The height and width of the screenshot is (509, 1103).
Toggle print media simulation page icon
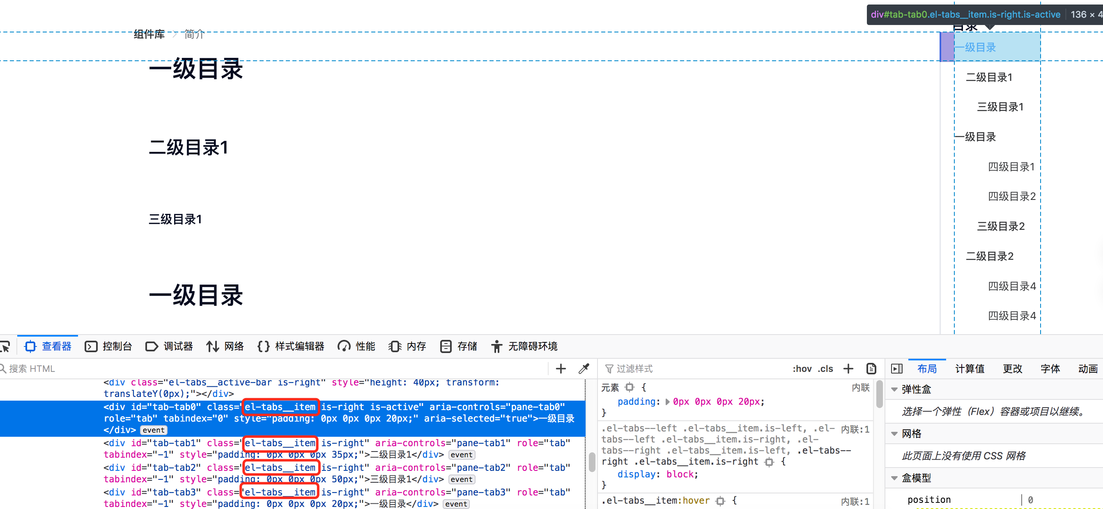click(871, 369)
